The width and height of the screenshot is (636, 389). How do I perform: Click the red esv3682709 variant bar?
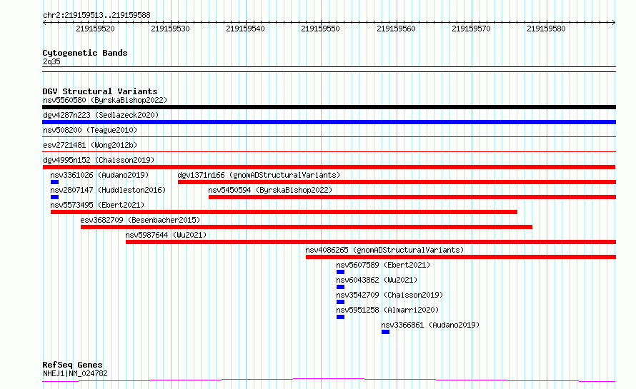307,227
